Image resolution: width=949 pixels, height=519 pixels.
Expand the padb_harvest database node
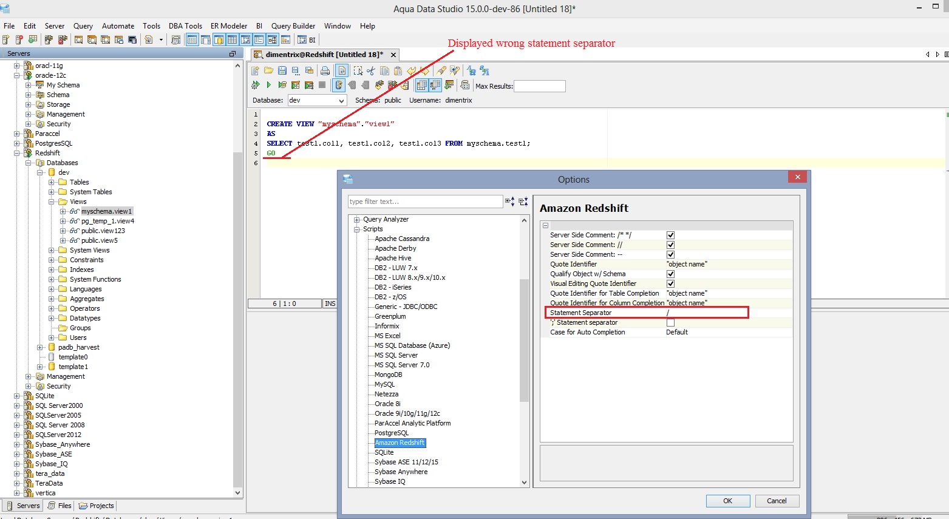point(40,347)
